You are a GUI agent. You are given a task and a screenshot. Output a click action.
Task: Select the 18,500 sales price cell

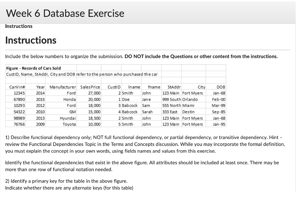point(94,118)
